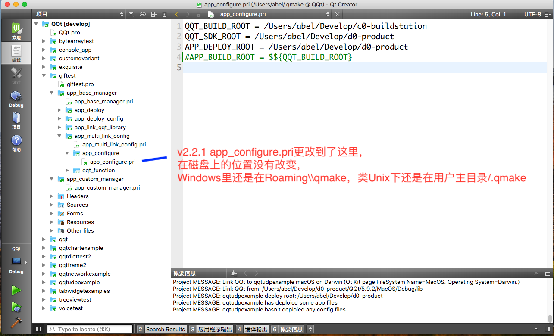This screenshot has height=336, width=554.
Task: Select the Resources folder
Action: pyautogui.click(x=80, y=222)
